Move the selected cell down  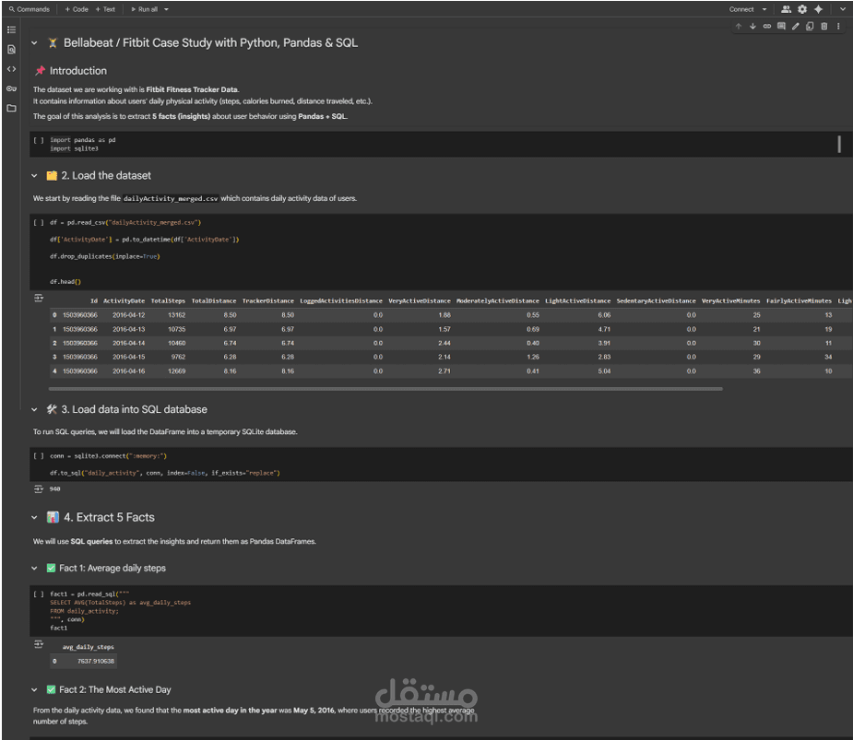752,26
